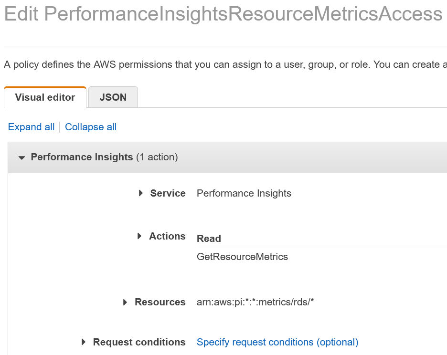Switch to the JSON tab
This screenshot has height=355, width=447.
pos(113,97)
